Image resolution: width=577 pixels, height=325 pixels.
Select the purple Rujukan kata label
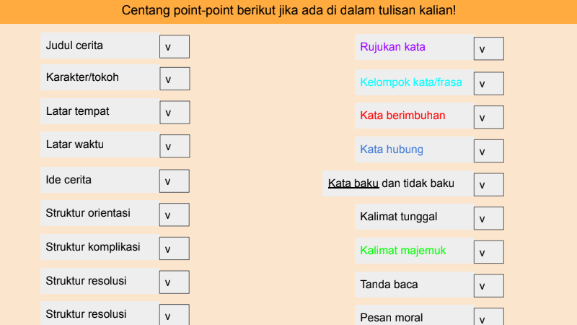pyautogui.click(x=392, y=47)
